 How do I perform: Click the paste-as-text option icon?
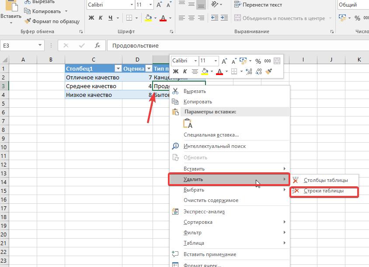(x=188, y=123)
